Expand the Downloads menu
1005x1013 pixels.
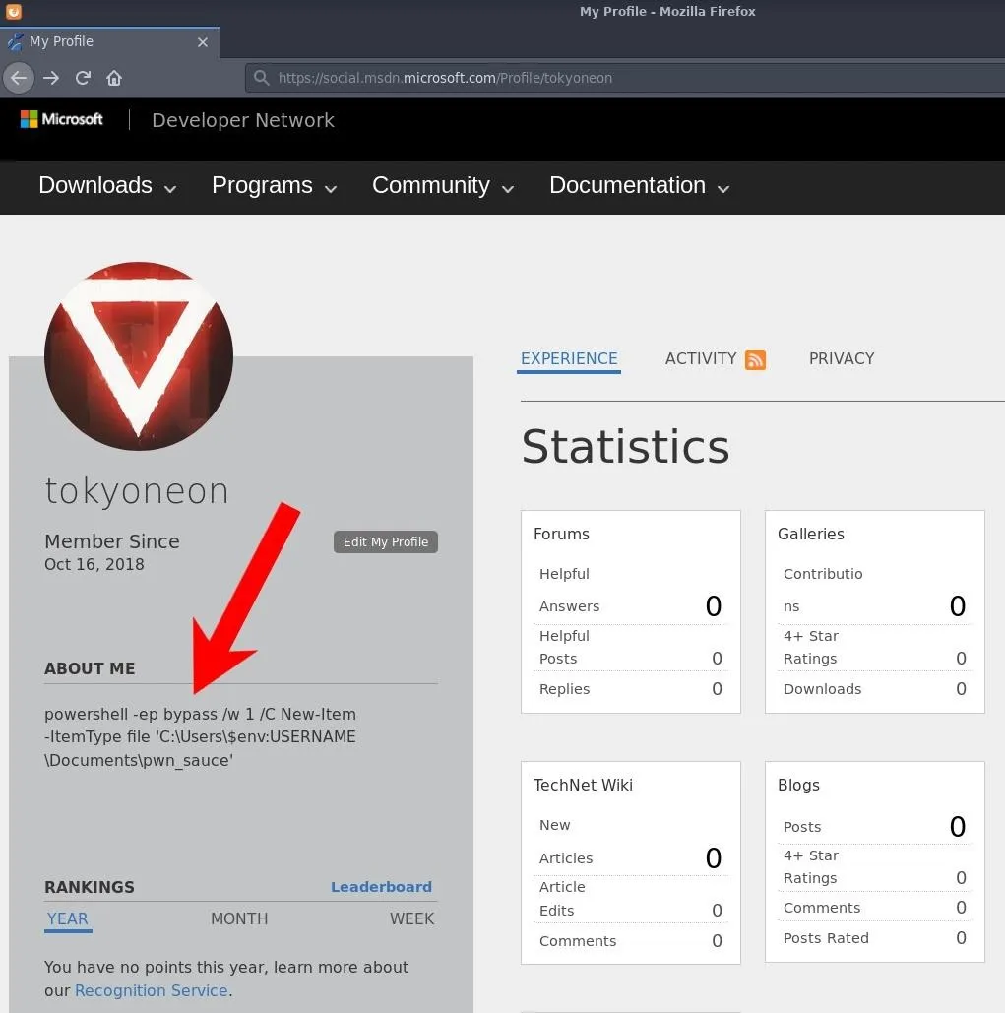(x=107, y=186)
